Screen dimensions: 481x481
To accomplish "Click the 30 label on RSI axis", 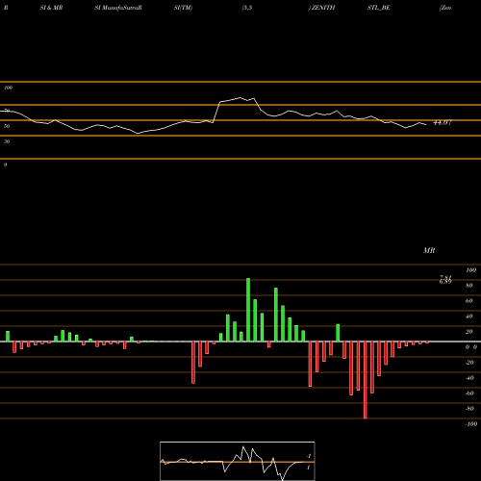I will tap(7, 141).
